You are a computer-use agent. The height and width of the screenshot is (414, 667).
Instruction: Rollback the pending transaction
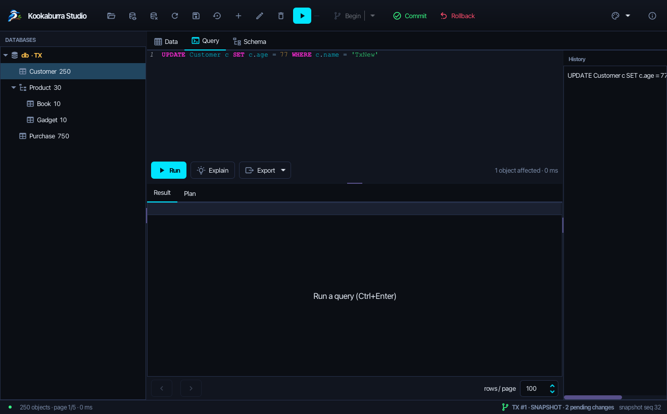coord(457,16)
